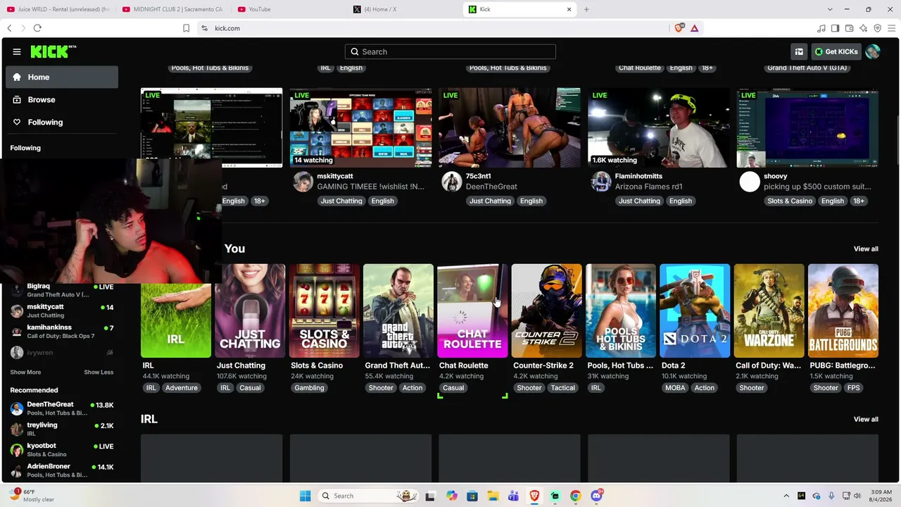Open the Just Chatting category card
This screenshot has width=901, height=507.
[250, 311]
